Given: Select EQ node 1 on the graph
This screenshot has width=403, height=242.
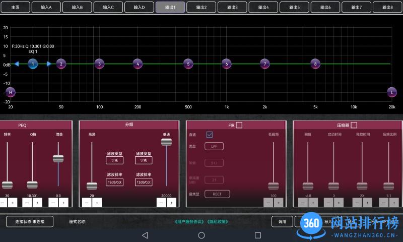Looking at the screenshot, I should [33, 64].
